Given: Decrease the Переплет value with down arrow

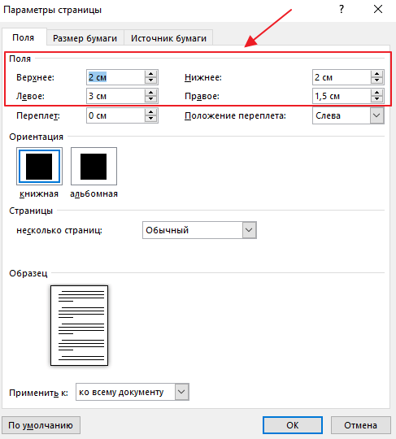Looking at the screenshot, I should coord(150,119).
